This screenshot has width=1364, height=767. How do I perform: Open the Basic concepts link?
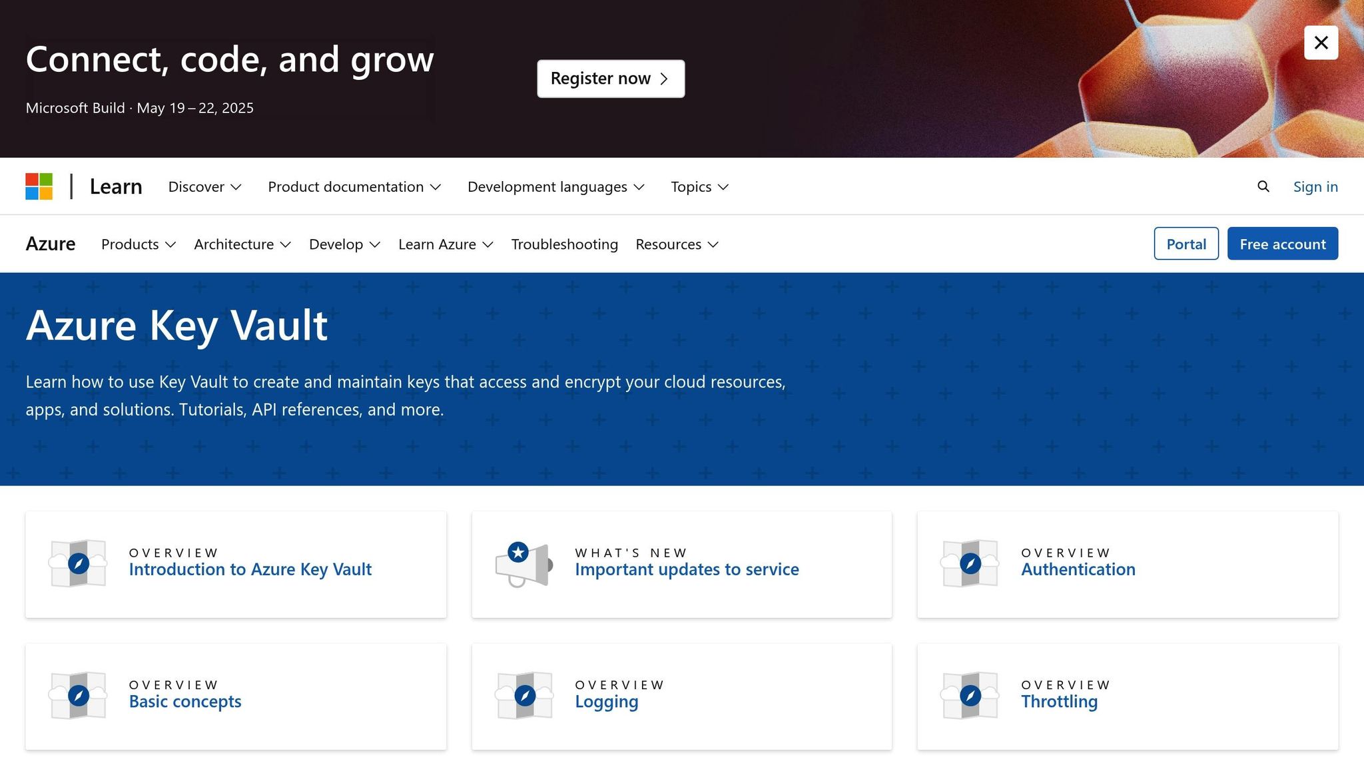click(x=185, y=702)
